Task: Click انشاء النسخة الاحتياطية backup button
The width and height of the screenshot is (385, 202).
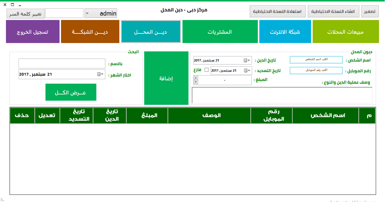Action: coord(333,12)
